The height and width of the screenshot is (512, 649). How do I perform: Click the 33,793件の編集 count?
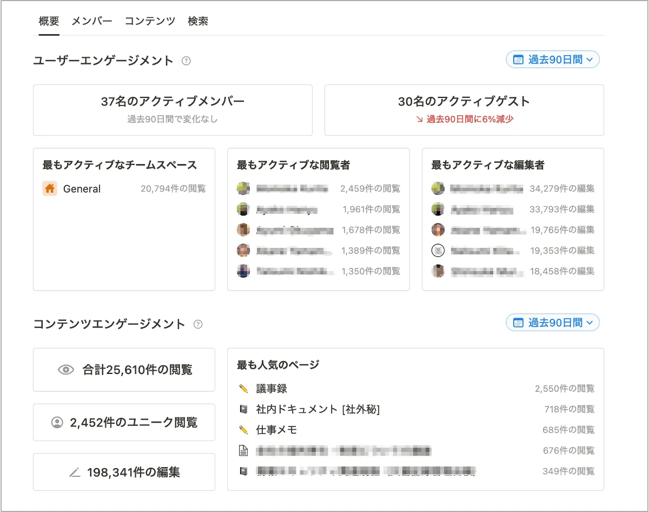[562, 209]
